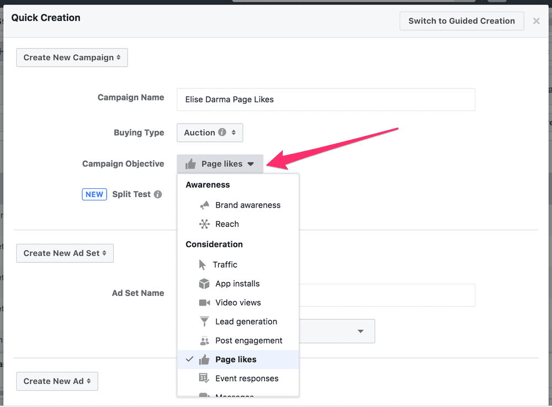The height and width of the screenshot is (407, 552).
Task: Click the checkmark beside Page likes
Action: click(x=189, y=359)
